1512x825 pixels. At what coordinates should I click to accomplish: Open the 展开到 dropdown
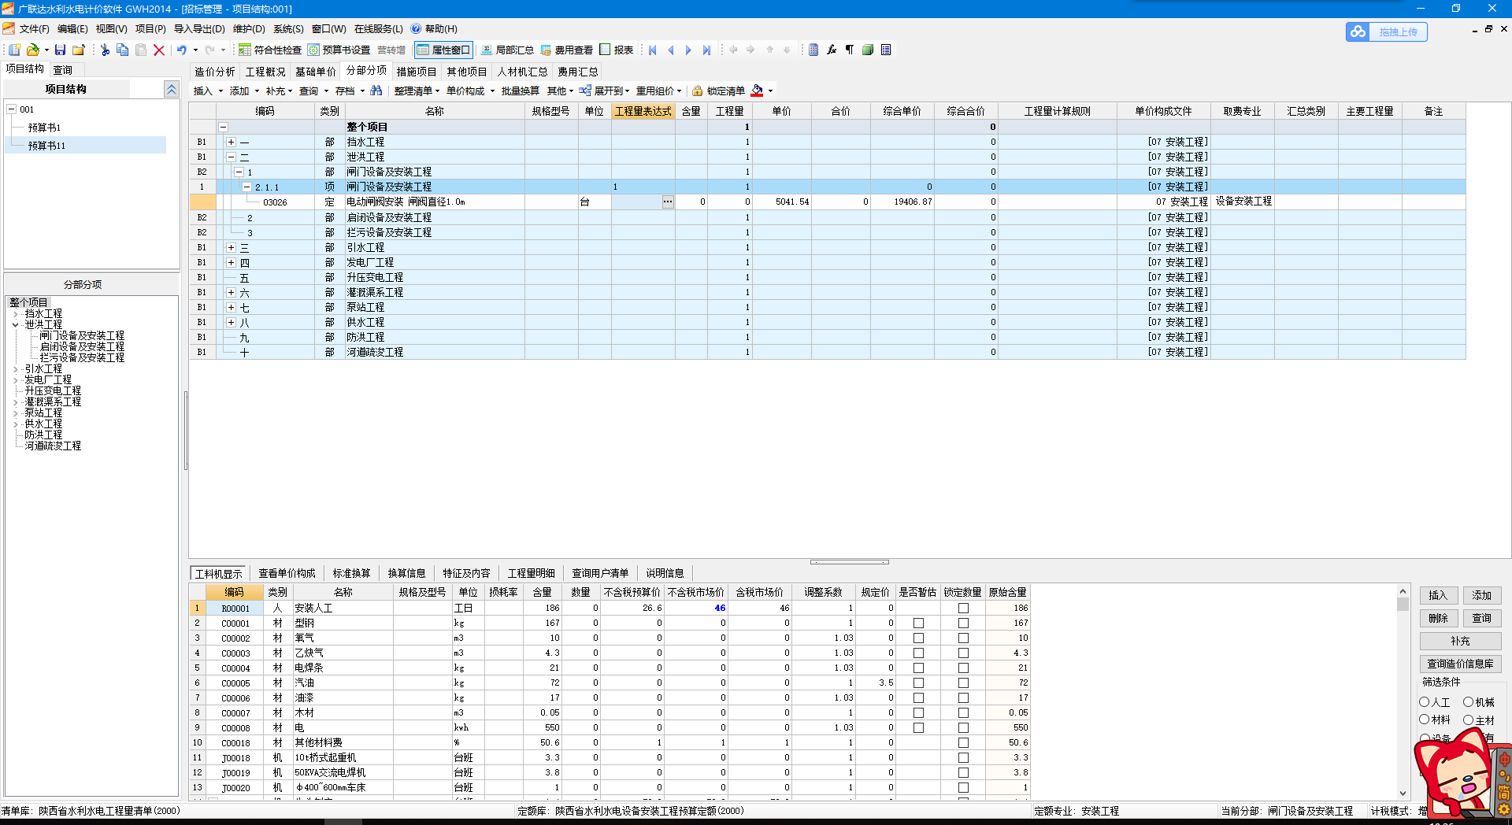point(604,91)
